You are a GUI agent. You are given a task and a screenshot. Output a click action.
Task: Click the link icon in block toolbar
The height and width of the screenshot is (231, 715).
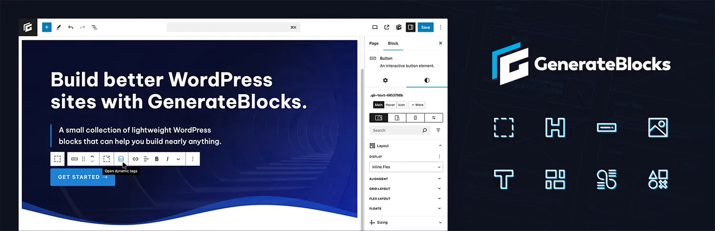point(135,159)
